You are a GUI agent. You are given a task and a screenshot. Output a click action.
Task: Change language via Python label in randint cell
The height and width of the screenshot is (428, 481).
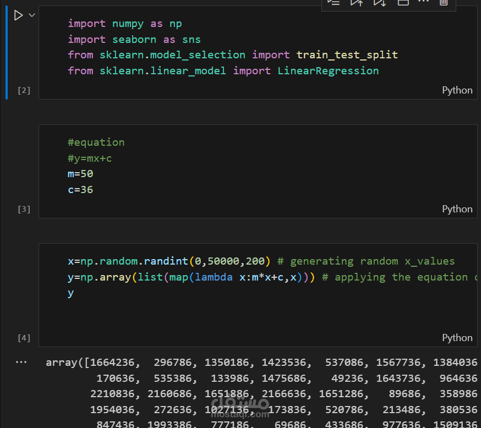pyautogui.click(x=457, y=338)
